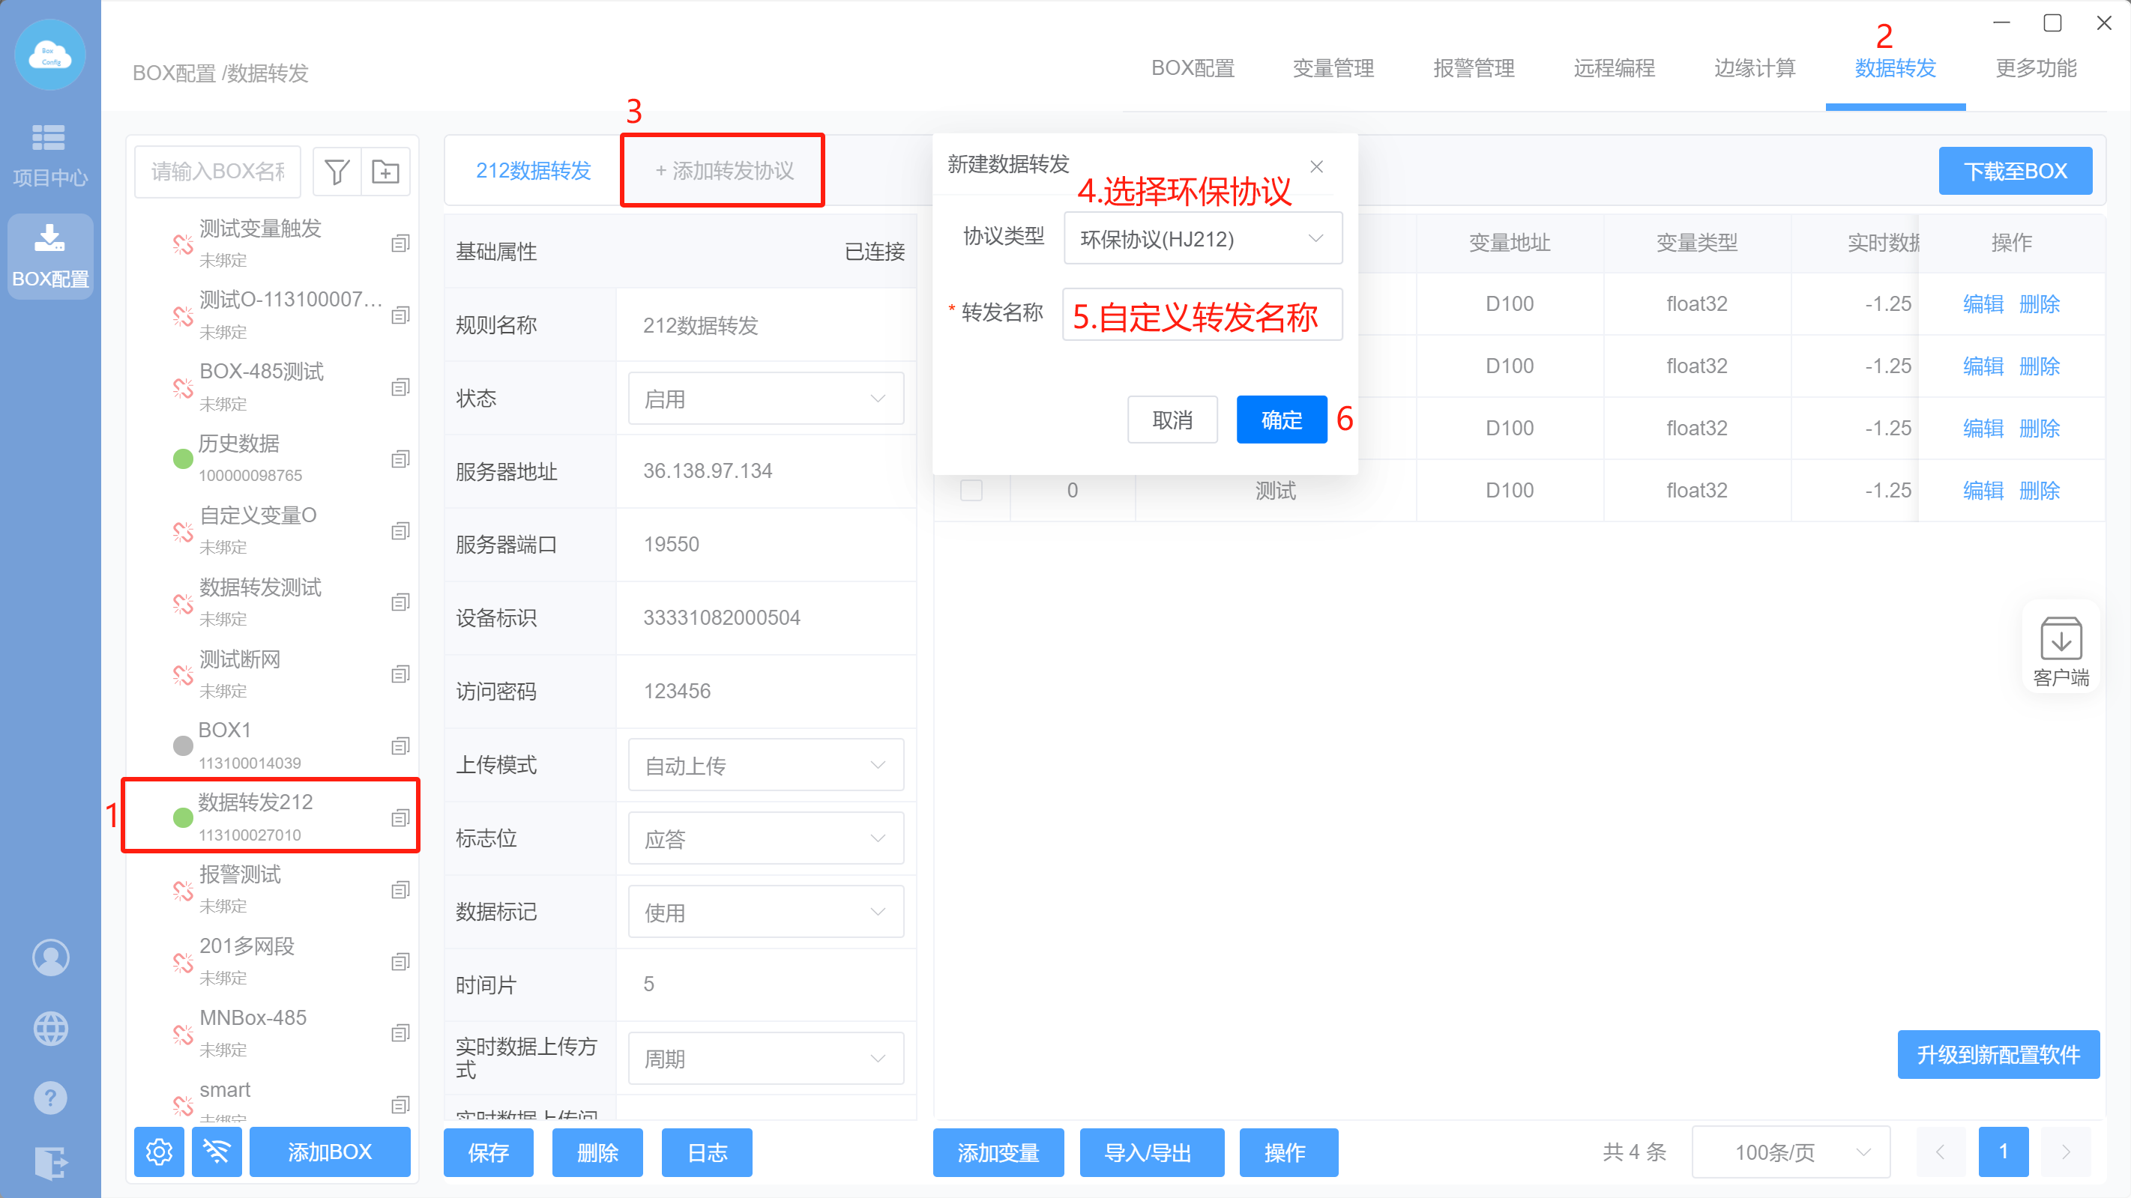This screenshot has height=1198, width=2131.
Task: Click the settings gear button
Action: [x=159, y=1151]
